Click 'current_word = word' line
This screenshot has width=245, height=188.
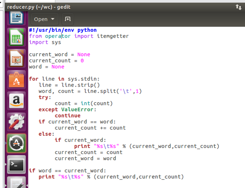click(85, 159)
